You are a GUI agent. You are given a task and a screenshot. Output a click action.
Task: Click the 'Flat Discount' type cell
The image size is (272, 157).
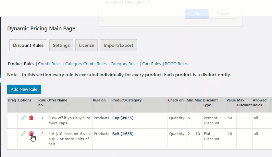tap(211, 136)
